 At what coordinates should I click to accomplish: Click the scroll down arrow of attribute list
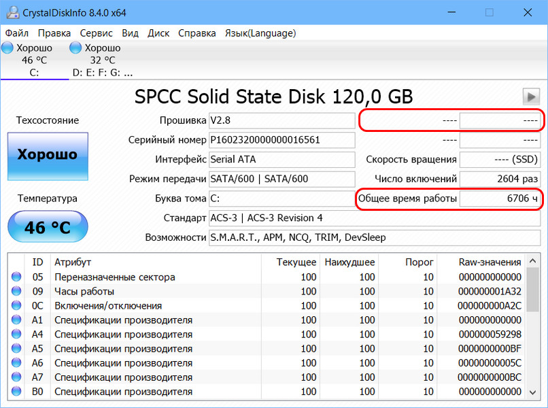click(x=532, y=392)
